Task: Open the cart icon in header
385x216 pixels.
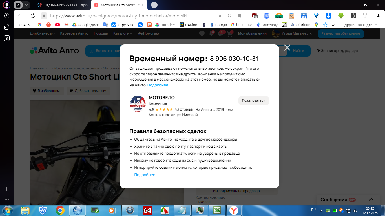Action: pyautogui.click(x=230, y=34)
